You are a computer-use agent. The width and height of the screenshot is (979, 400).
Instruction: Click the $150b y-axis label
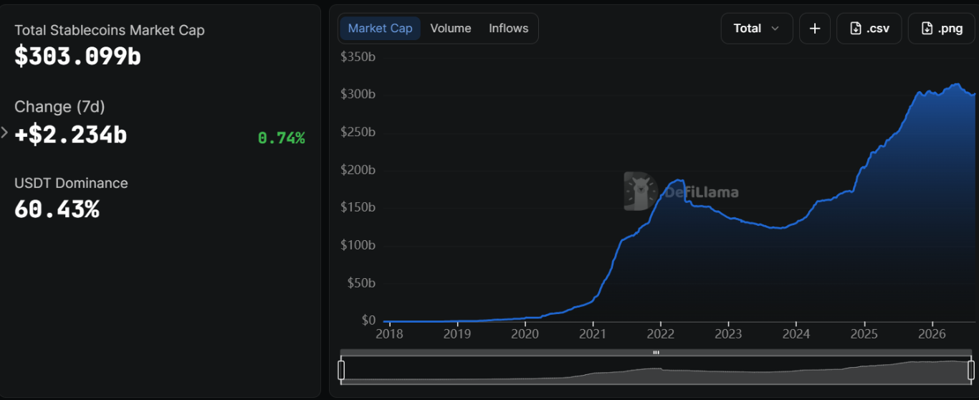[x=358, y=207]
